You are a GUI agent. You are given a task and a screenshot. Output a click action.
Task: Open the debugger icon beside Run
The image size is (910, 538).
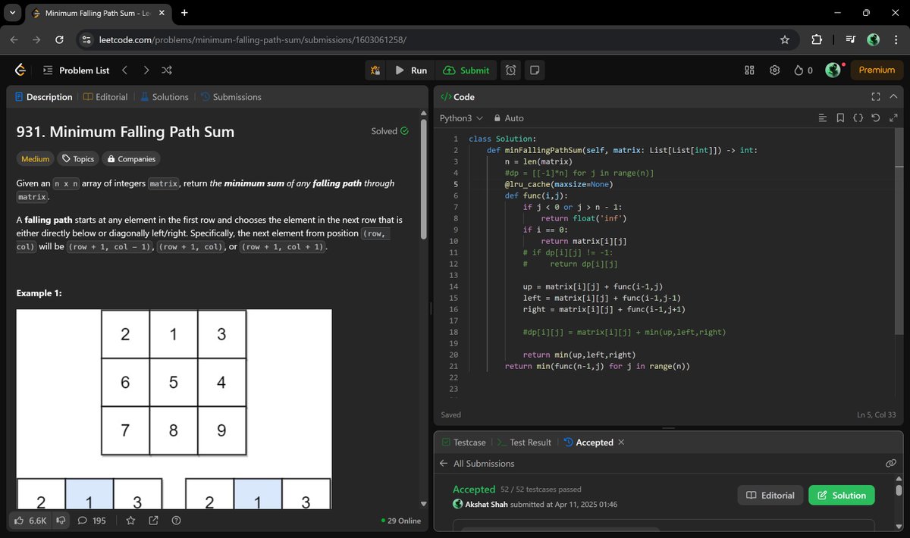(375, 70)
